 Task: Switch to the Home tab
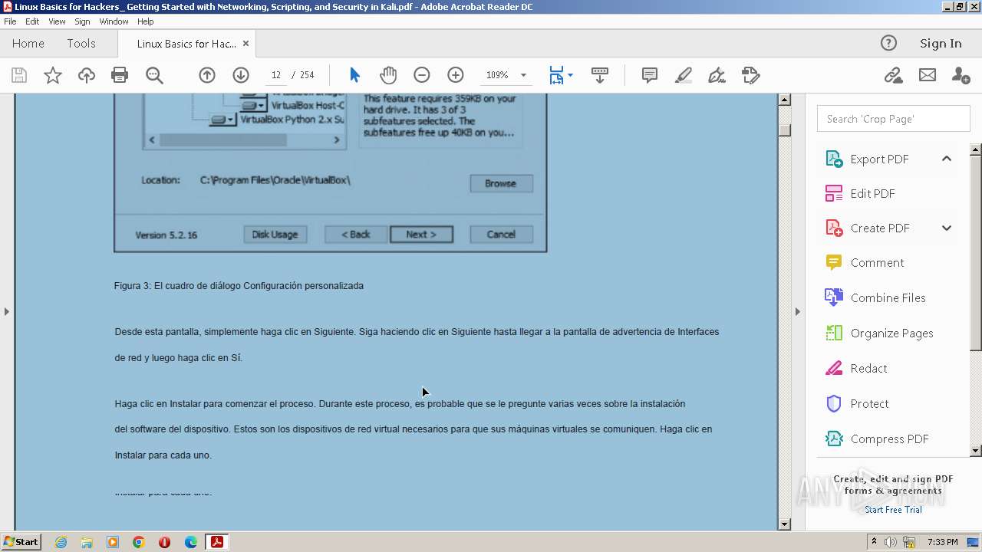click(x=28, y=44)
